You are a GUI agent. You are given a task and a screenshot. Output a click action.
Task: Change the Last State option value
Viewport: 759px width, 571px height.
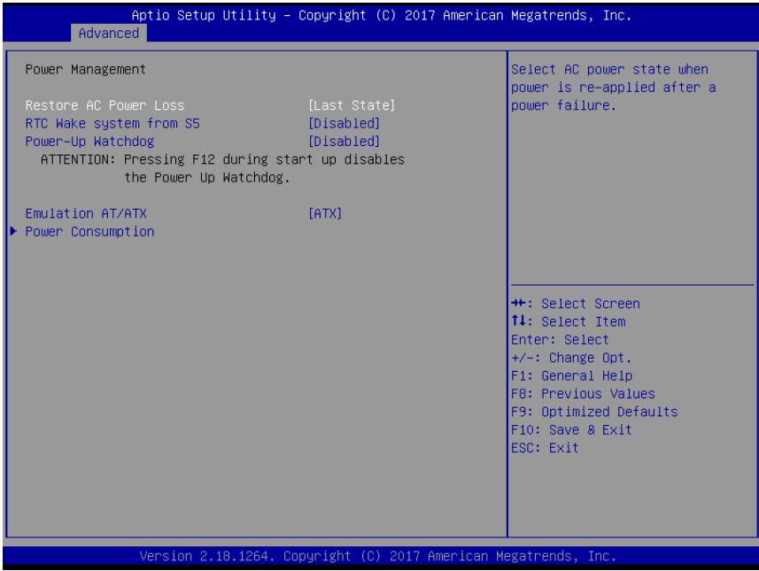[x=352, y=105]
